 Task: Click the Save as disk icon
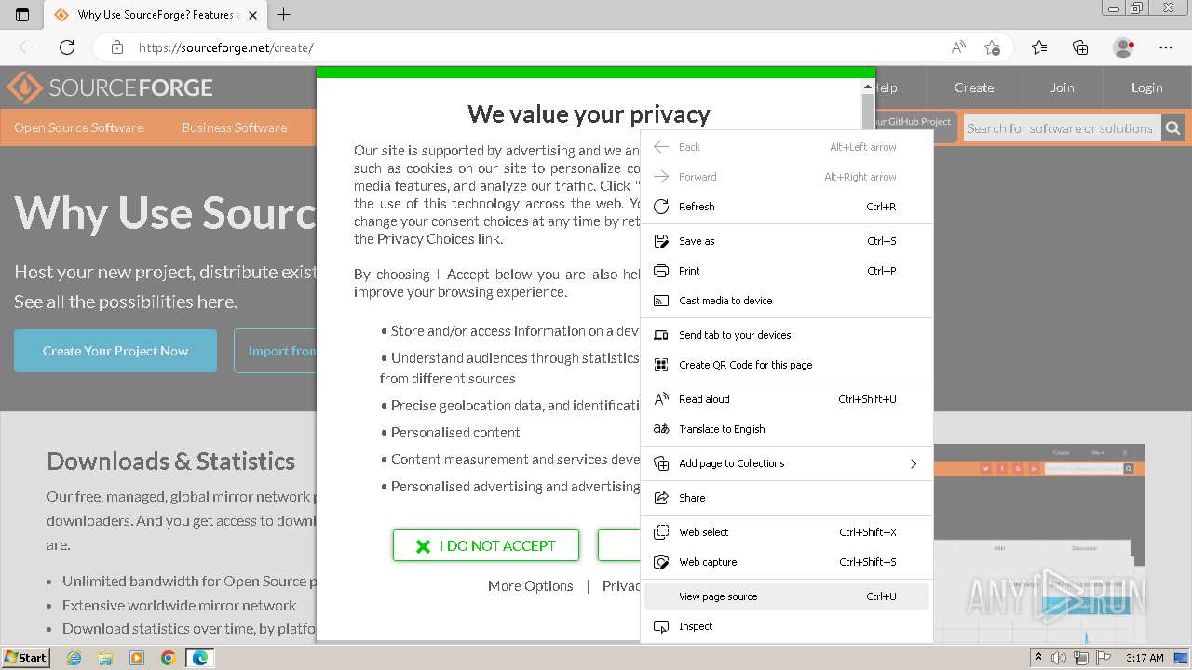point(661,241)
